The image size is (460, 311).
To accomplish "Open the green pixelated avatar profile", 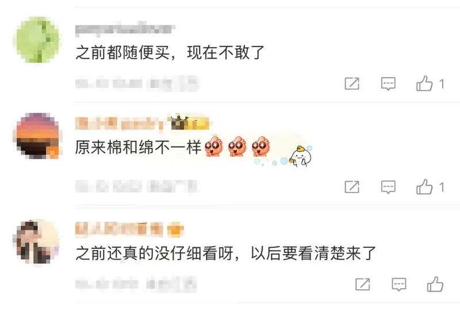I will [x=37, y=40].
